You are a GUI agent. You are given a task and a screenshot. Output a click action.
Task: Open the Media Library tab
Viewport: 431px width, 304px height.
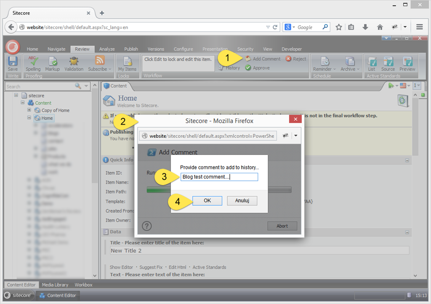(x=56, y=285)
